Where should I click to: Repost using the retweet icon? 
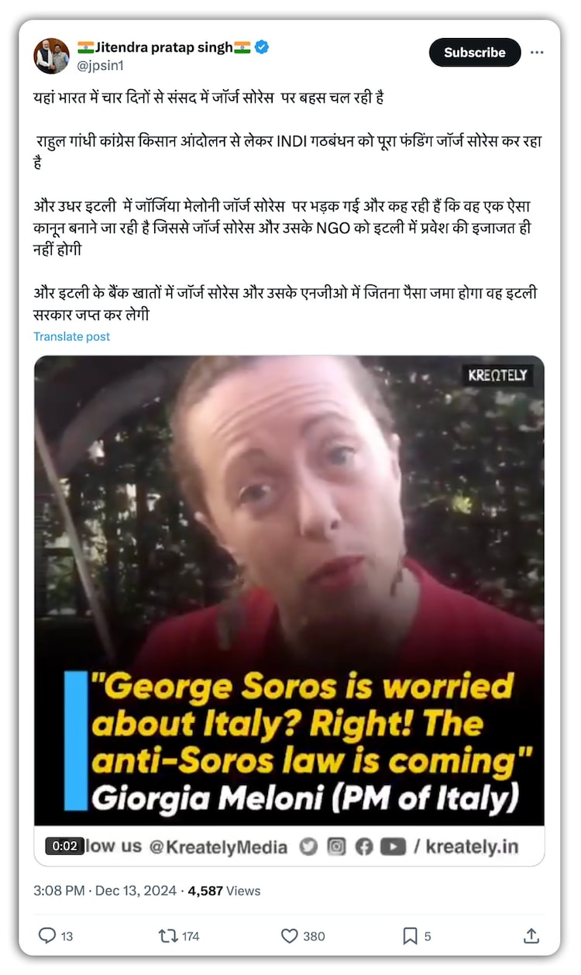(167, 936)
